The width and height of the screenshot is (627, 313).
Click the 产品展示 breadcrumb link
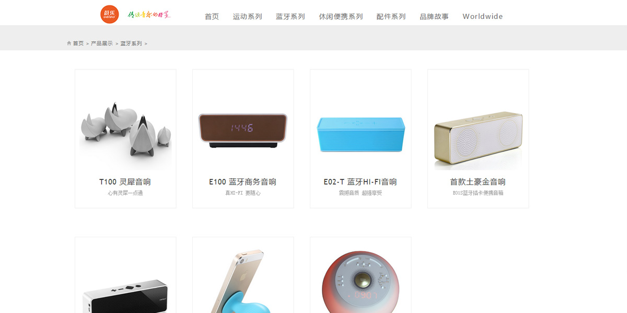[101, 43]
